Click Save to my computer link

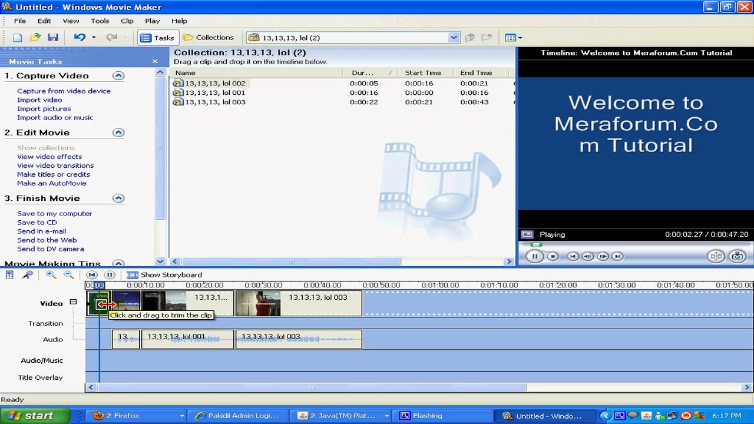coord(55,214)
